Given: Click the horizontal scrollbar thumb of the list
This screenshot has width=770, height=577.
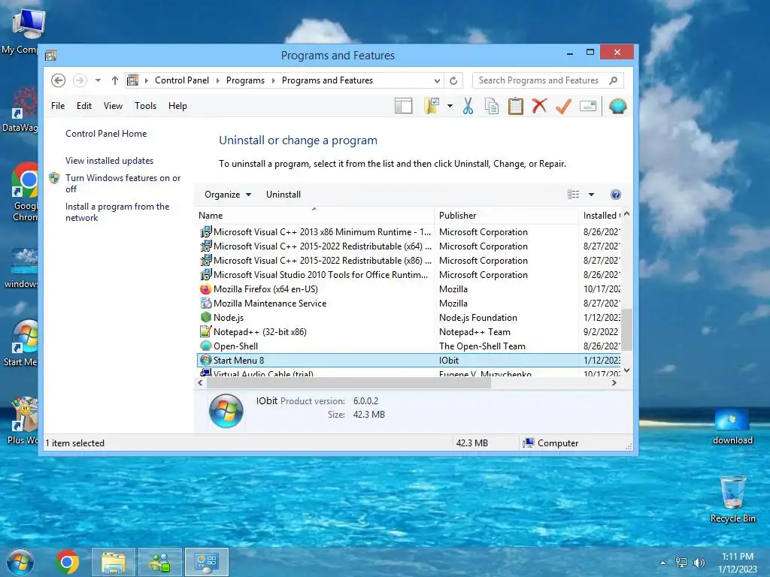Looking at the screenshot, I should pos(349,383).
